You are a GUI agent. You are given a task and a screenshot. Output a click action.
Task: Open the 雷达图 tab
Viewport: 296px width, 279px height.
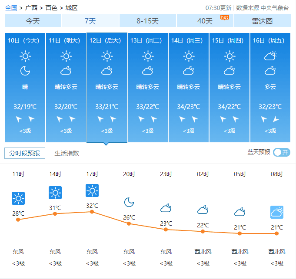pyautogui.click(x=263, y=20)
